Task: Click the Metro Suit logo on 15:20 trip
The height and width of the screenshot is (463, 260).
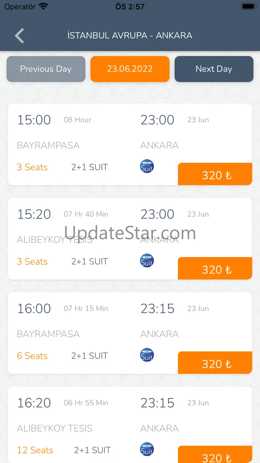Action: [x=147, y=261]
